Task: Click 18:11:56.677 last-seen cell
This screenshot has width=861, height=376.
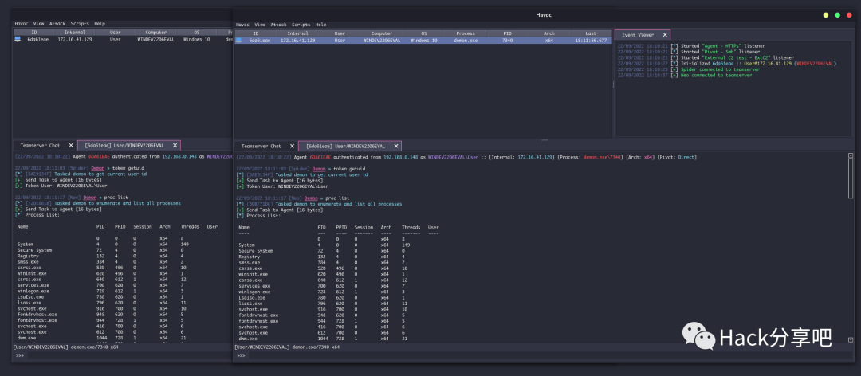Action: [x=591, y=41]
